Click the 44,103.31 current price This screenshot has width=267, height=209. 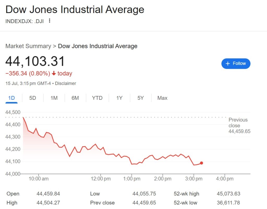coord(35,62)
